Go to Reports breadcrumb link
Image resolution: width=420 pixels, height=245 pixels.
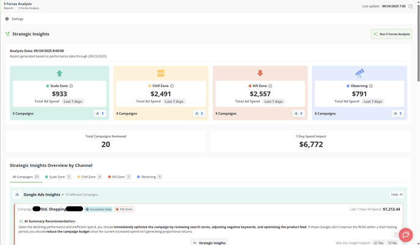[9, 9]
